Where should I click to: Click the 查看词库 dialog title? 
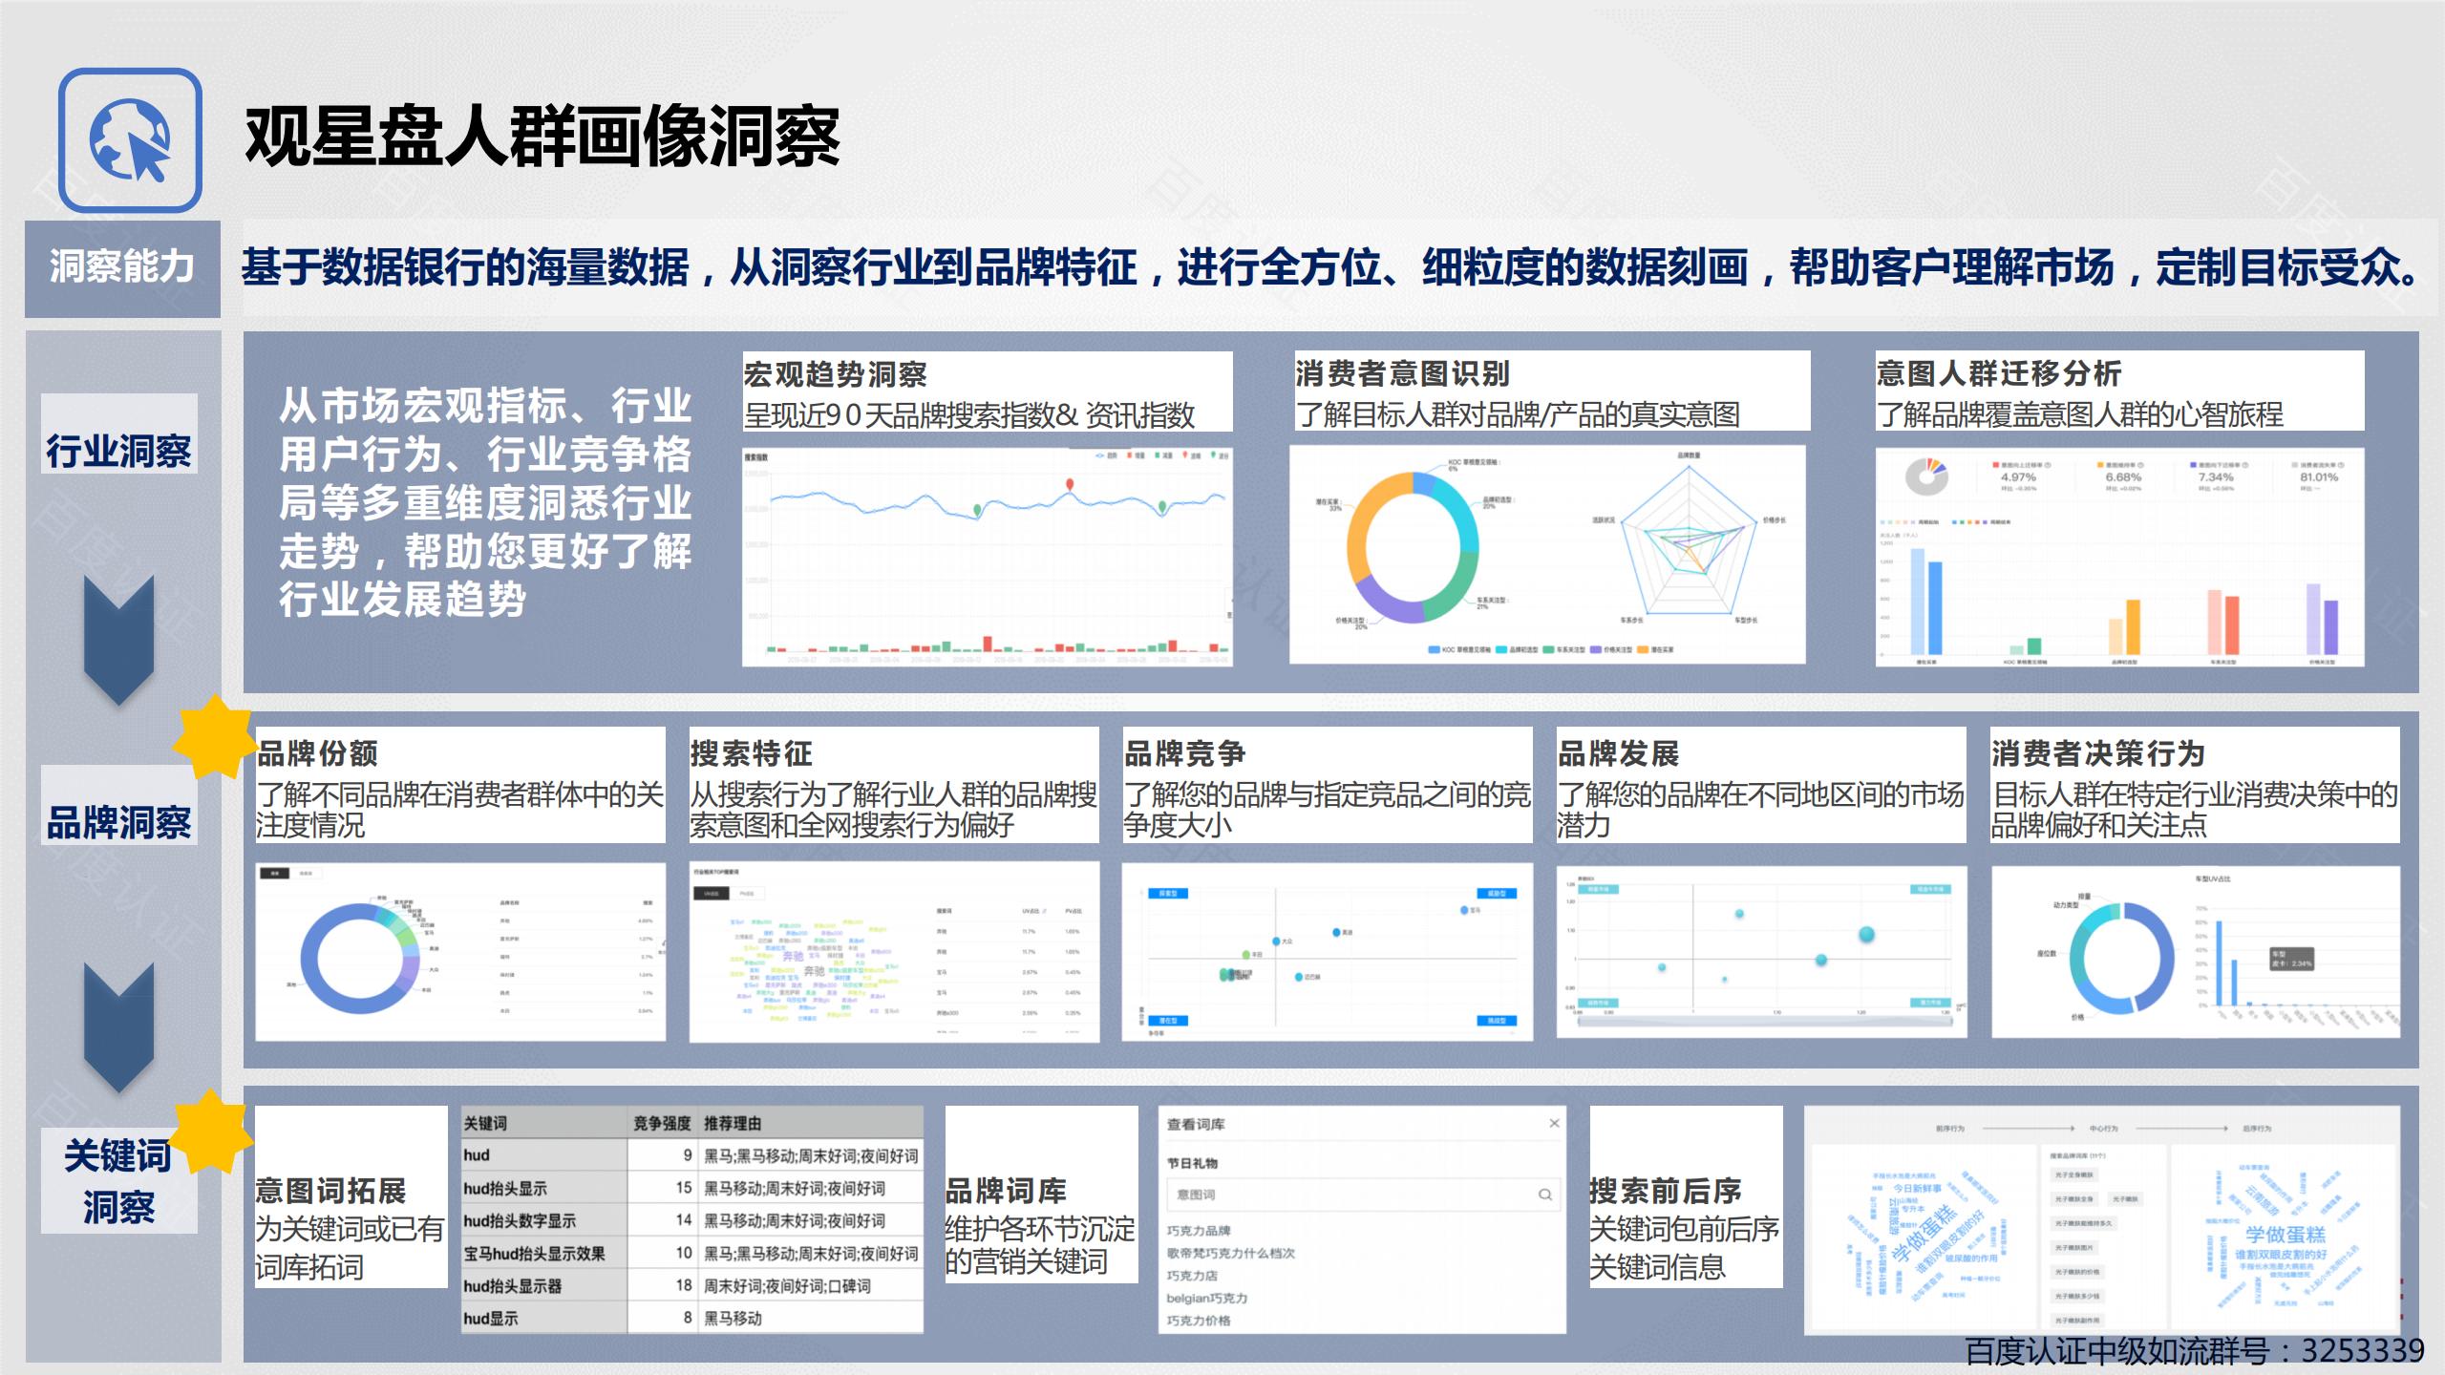pyautogui.click(x=1196, y=1124)
